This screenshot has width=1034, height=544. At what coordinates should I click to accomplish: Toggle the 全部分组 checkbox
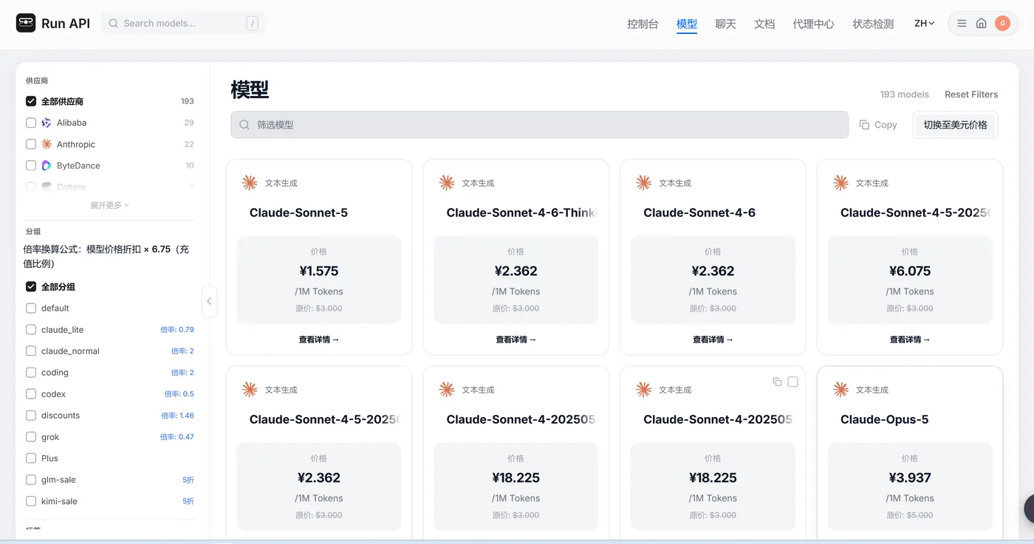click(x=31, y=286)
